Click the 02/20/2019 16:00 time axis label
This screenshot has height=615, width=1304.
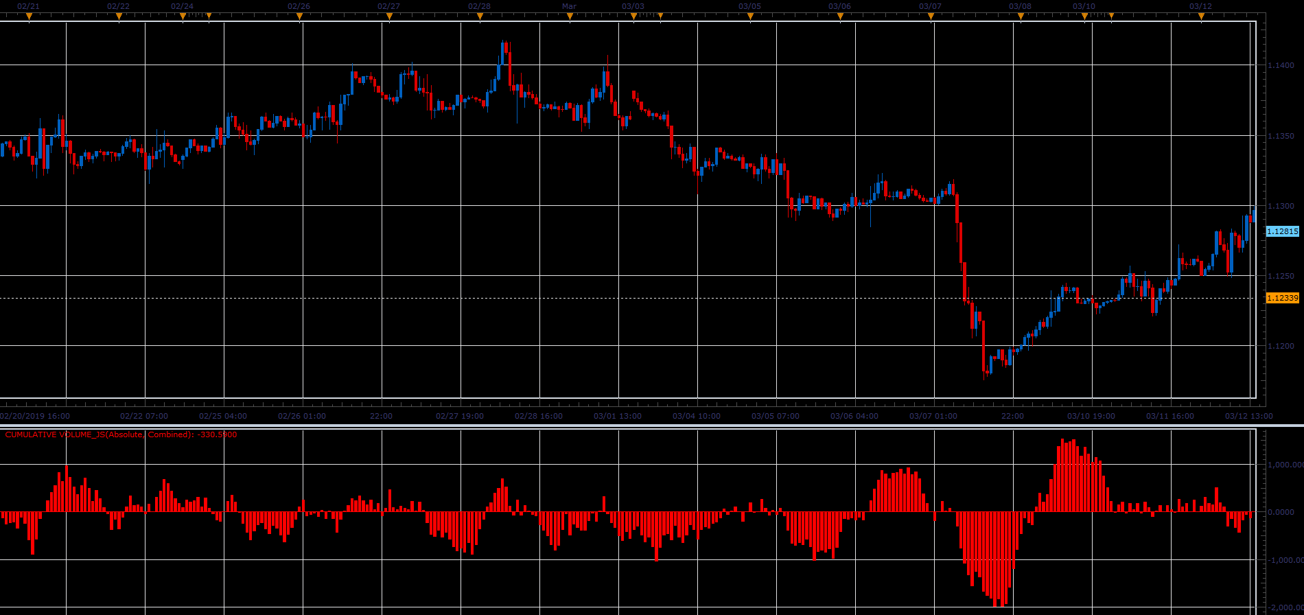[x=34, y=416]
